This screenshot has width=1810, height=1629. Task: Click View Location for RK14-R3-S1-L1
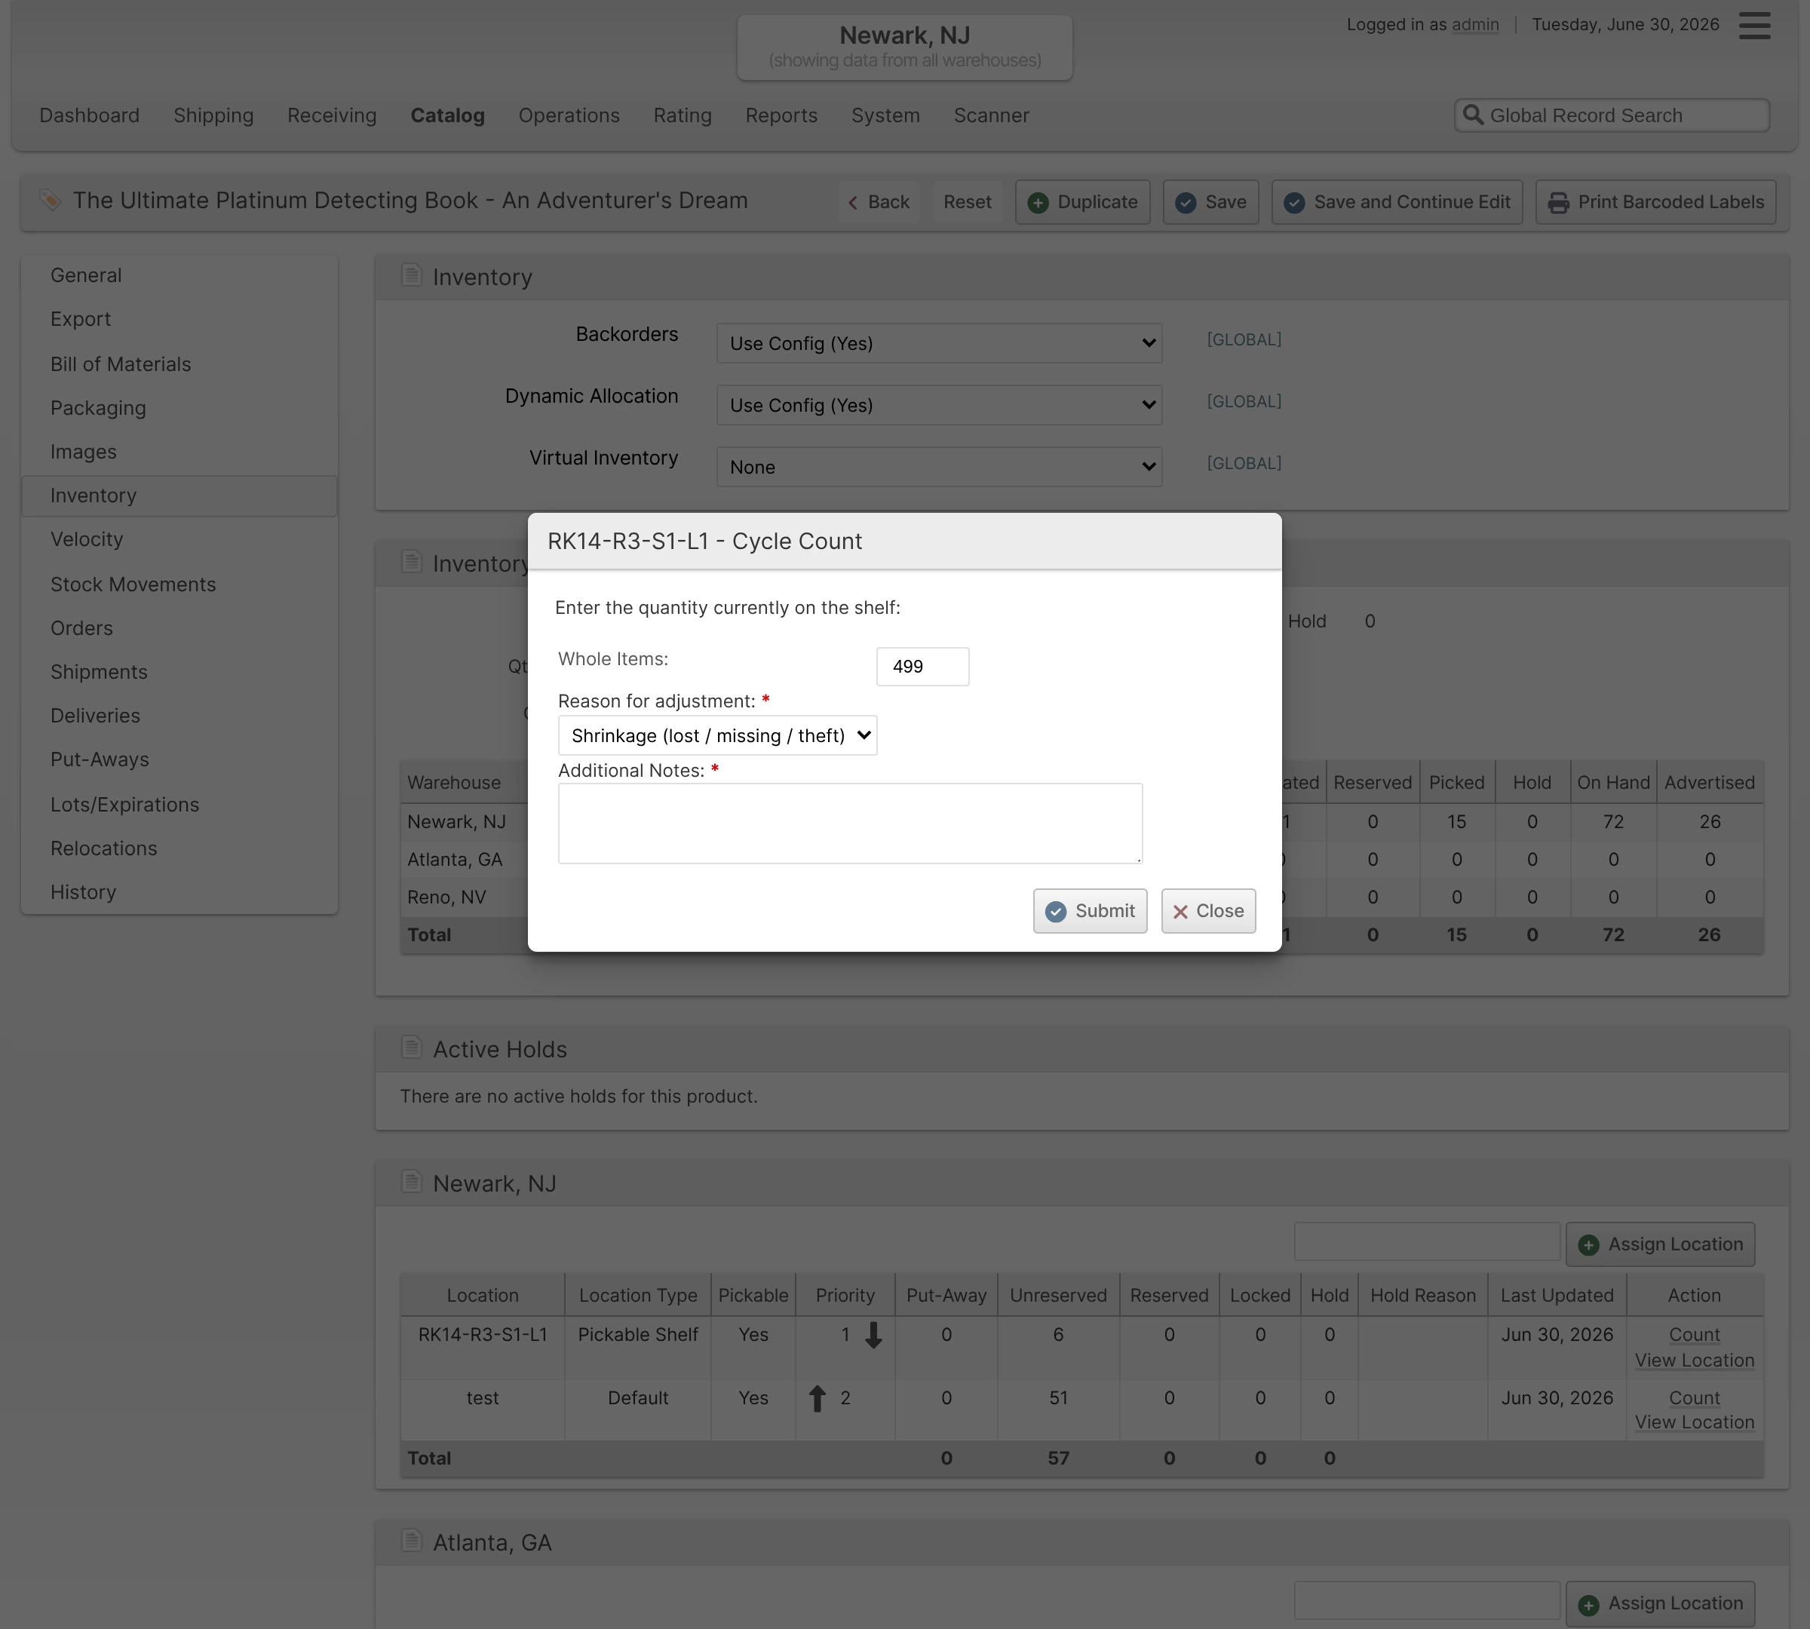click(x=1694, y=1360)
